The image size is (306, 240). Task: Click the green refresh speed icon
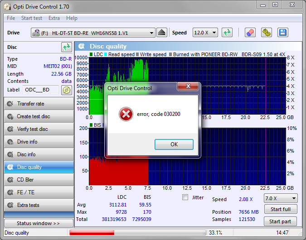pos(227,33)
